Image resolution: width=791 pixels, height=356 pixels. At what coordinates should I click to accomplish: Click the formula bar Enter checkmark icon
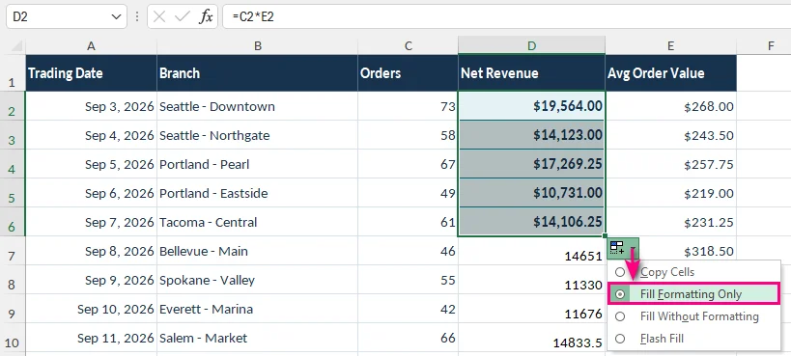point(182,16)
